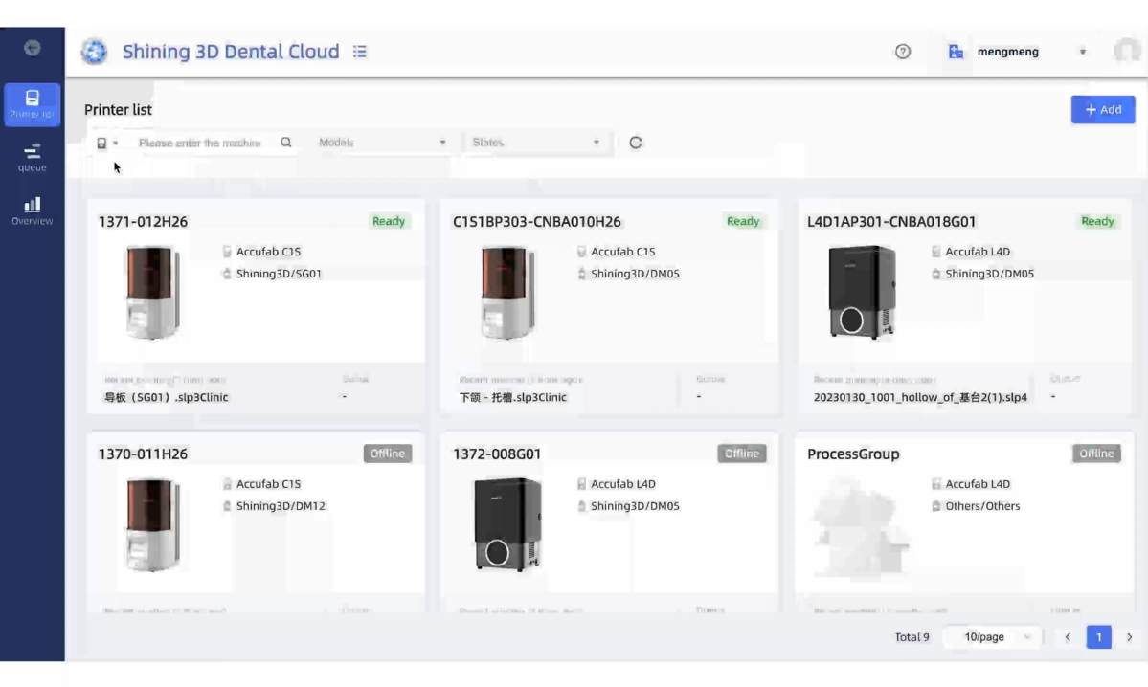Screen dimensions: 1148x687
Task: Click the Add printer button
Action: pos(1102,110)
